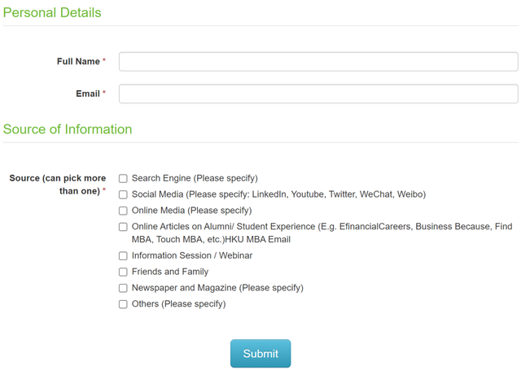Click the 'Information Session / Webinar' label text
The image size is (521, 370).
click(192, 255)
